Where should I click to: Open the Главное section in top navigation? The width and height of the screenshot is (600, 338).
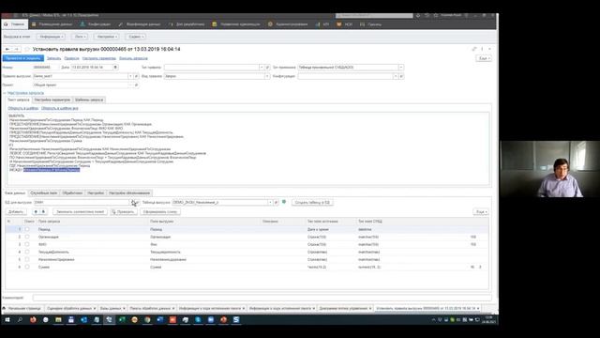15,24
